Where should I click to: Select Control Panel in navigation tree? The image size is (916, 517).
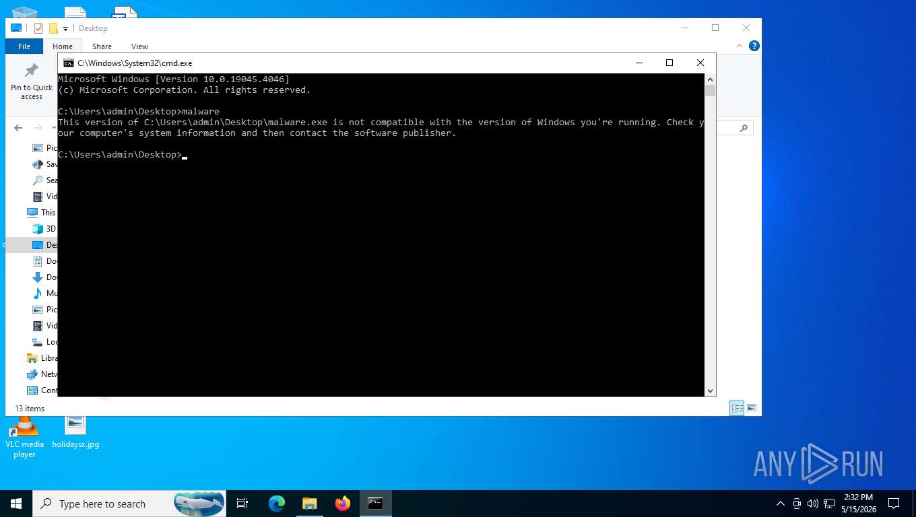pyautogui.click(x=41, y=390)
